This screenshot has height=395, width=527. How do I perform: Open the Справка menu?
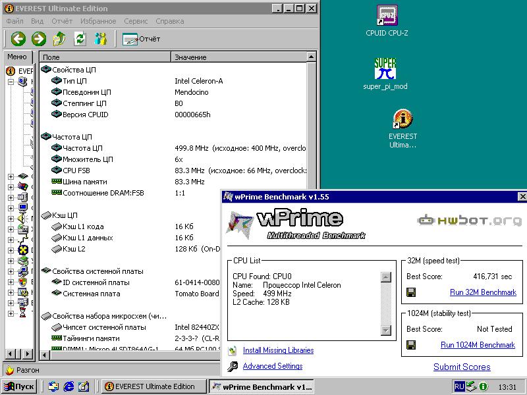[170, 21]
